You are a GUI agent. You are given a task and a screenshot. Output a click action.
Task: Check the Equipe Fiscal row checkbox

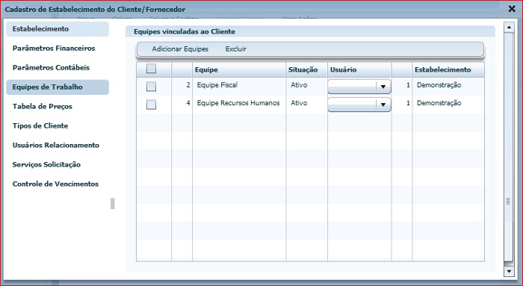tap(151, 87)
